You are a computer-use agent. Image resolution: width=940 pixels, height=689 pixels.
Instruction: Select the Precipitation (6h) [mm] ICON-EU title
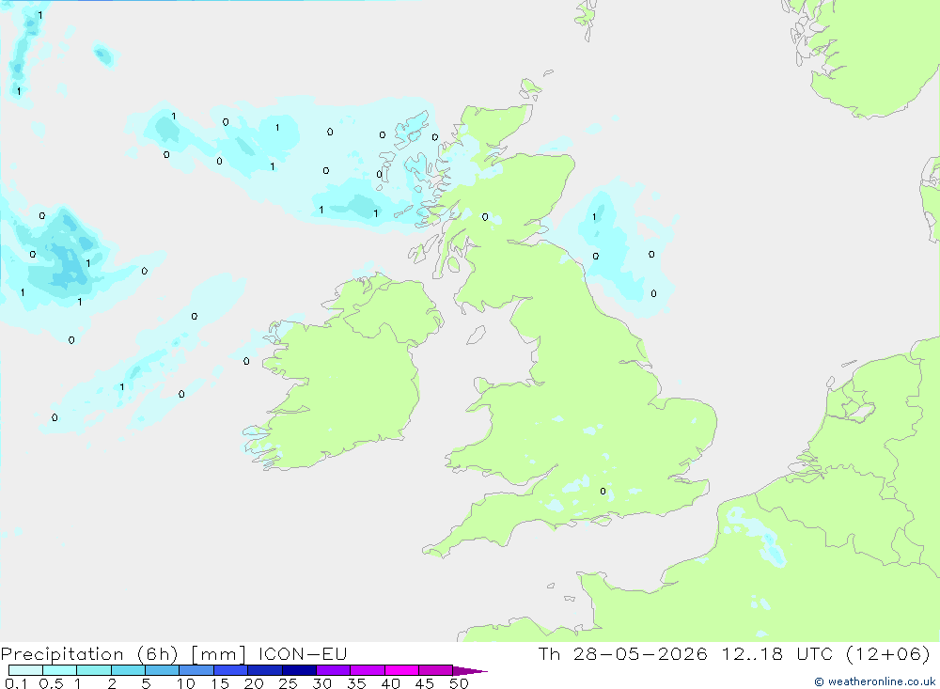pyautogui.click(x=174, y=653)
